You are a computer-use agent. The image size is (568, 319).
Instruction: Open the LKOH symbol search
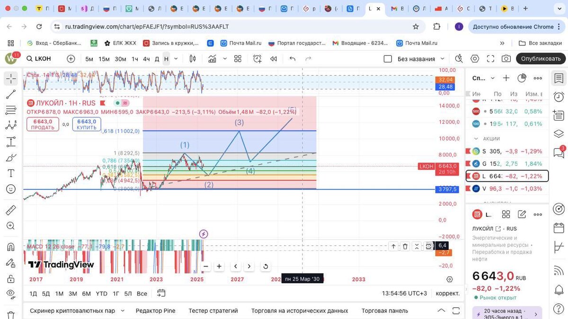click(x=38, y=59)
